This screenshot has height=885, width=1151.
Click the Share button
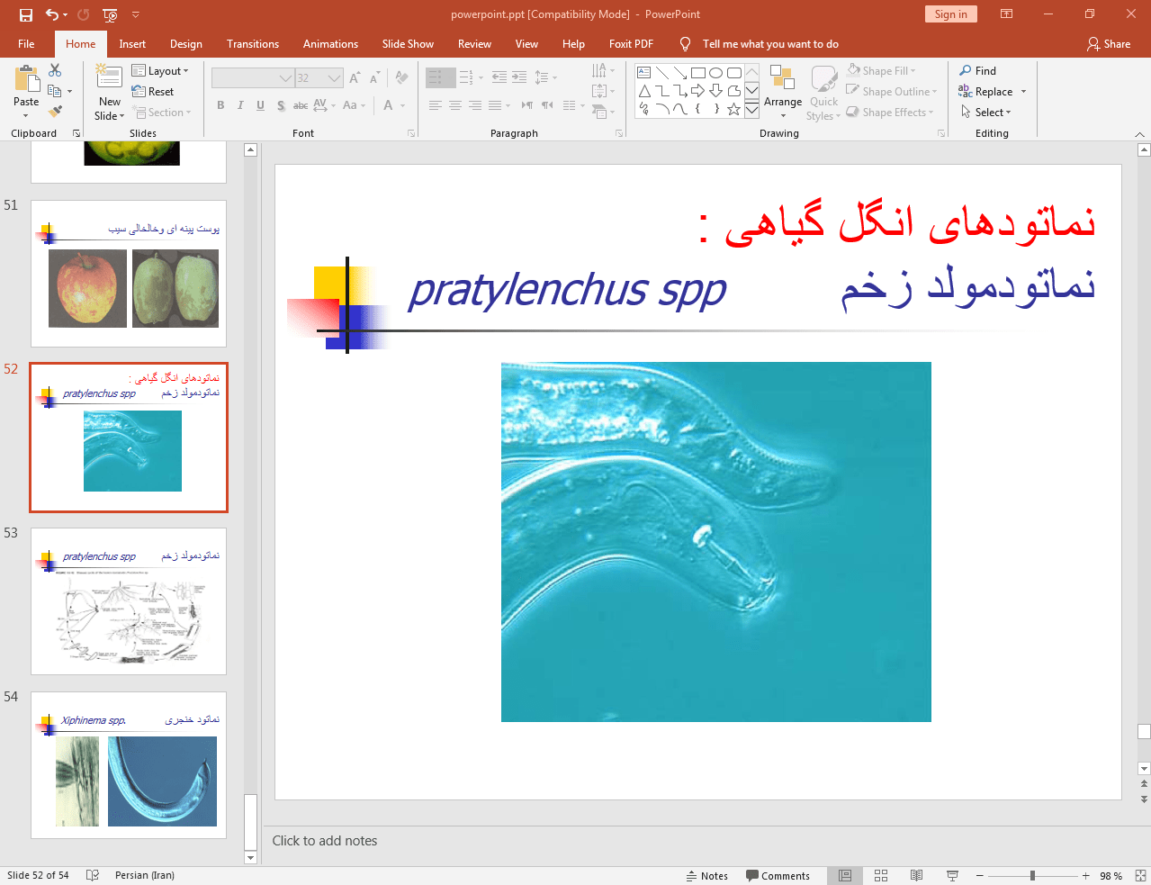pos(1109,44)
